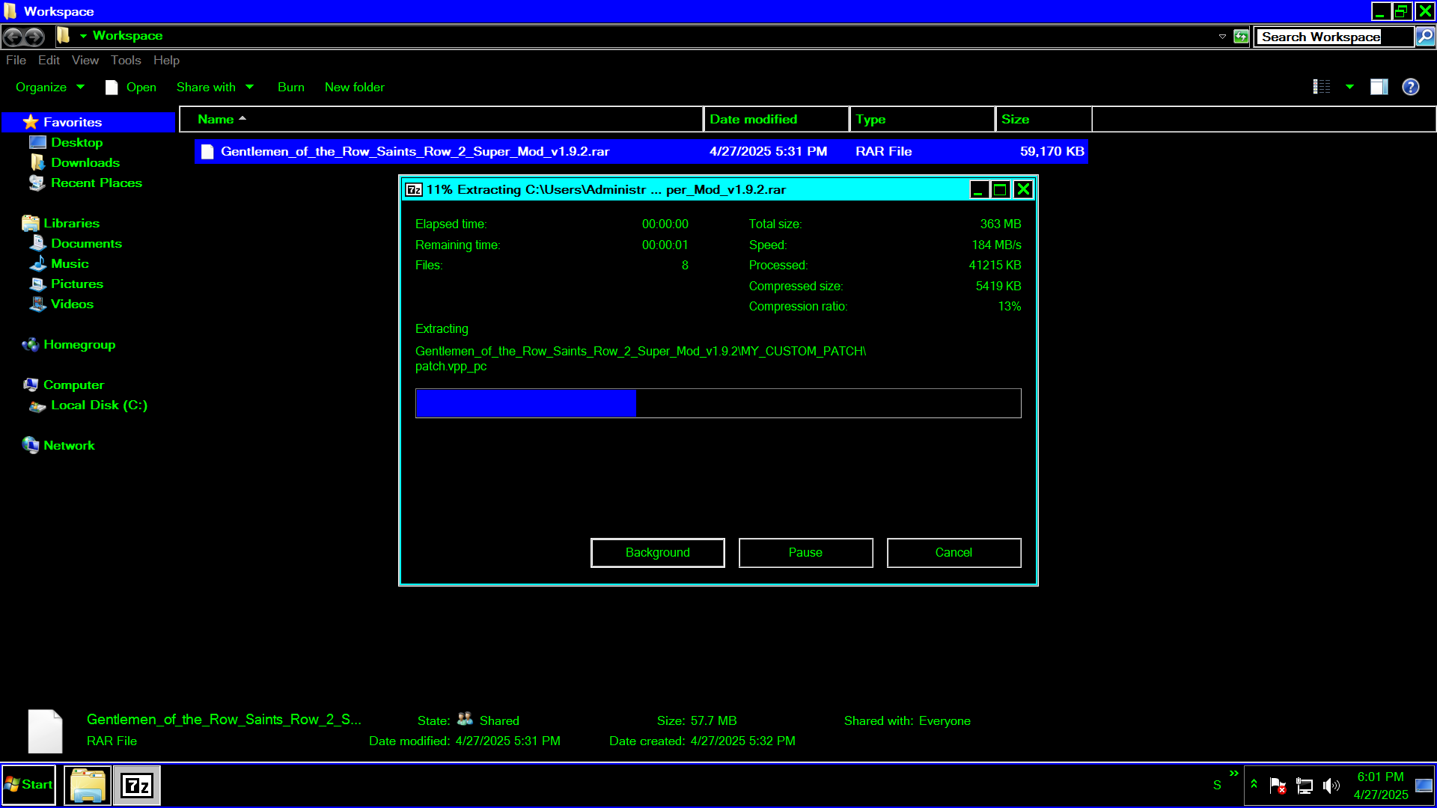Viewport: 1437px width, 808px height.
Task: Pause the extraction
Action: 805,552
